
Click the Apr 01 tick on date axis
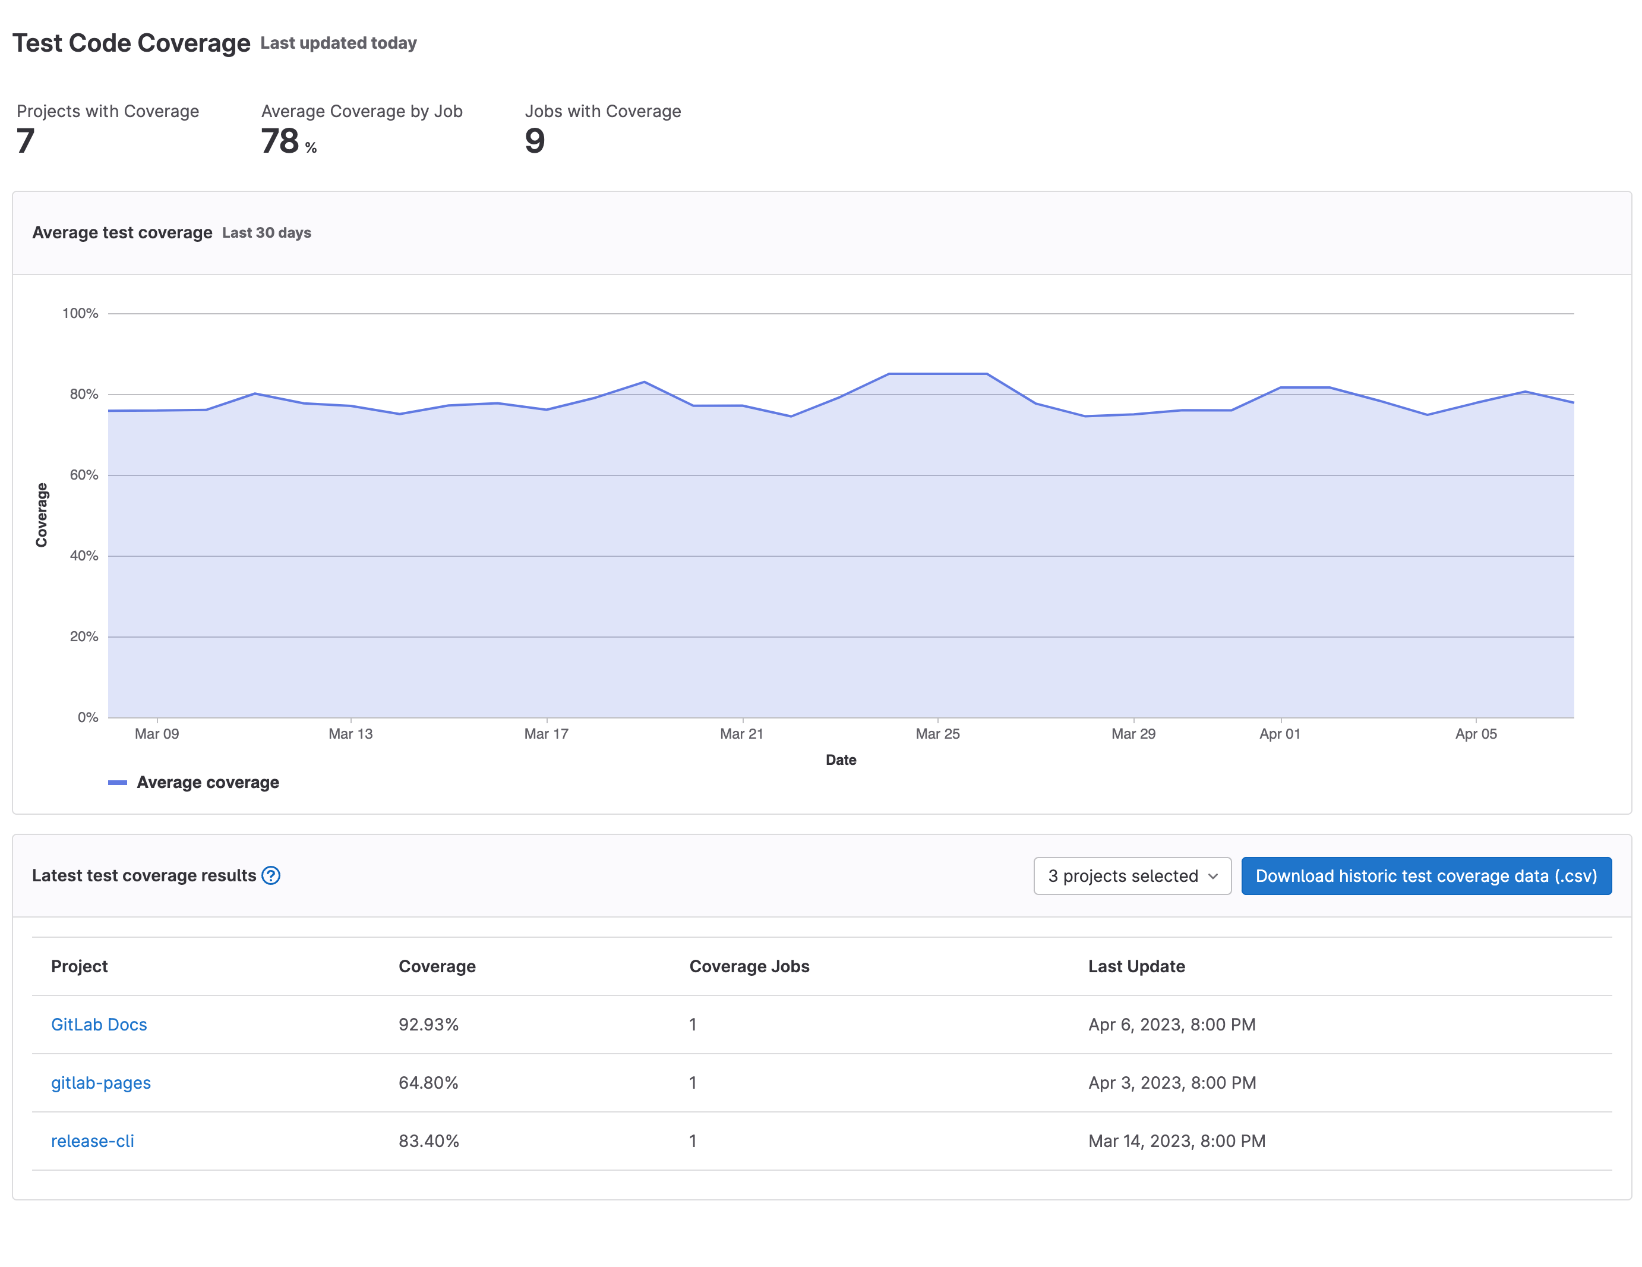pos(1280,733)
